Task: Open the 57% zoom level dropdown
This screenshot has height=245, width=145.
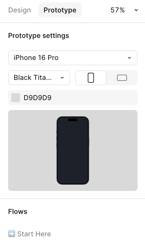Action: pos(124,10)
